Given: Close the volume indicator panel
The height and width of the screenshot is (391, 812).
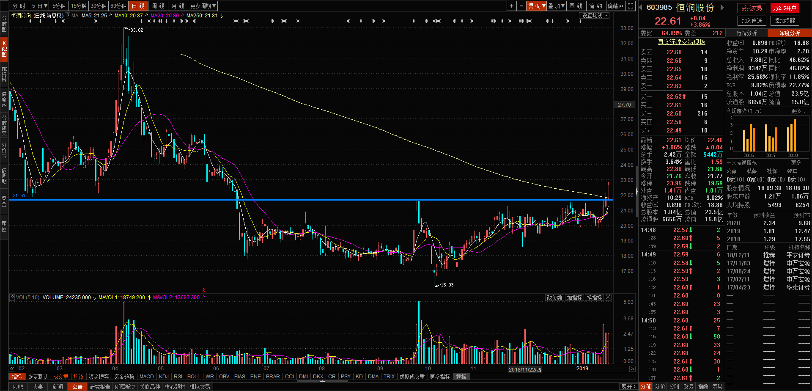Looking at the screenshot, I should (608, 297).
